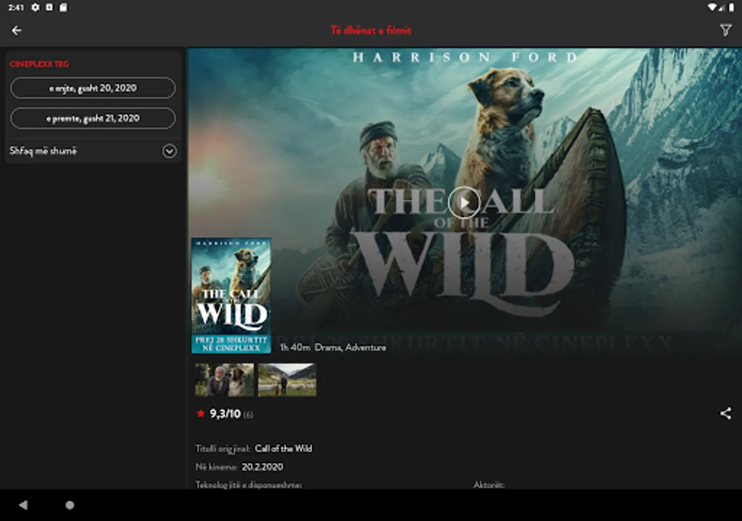Tap the share icon

pos(725,413)
